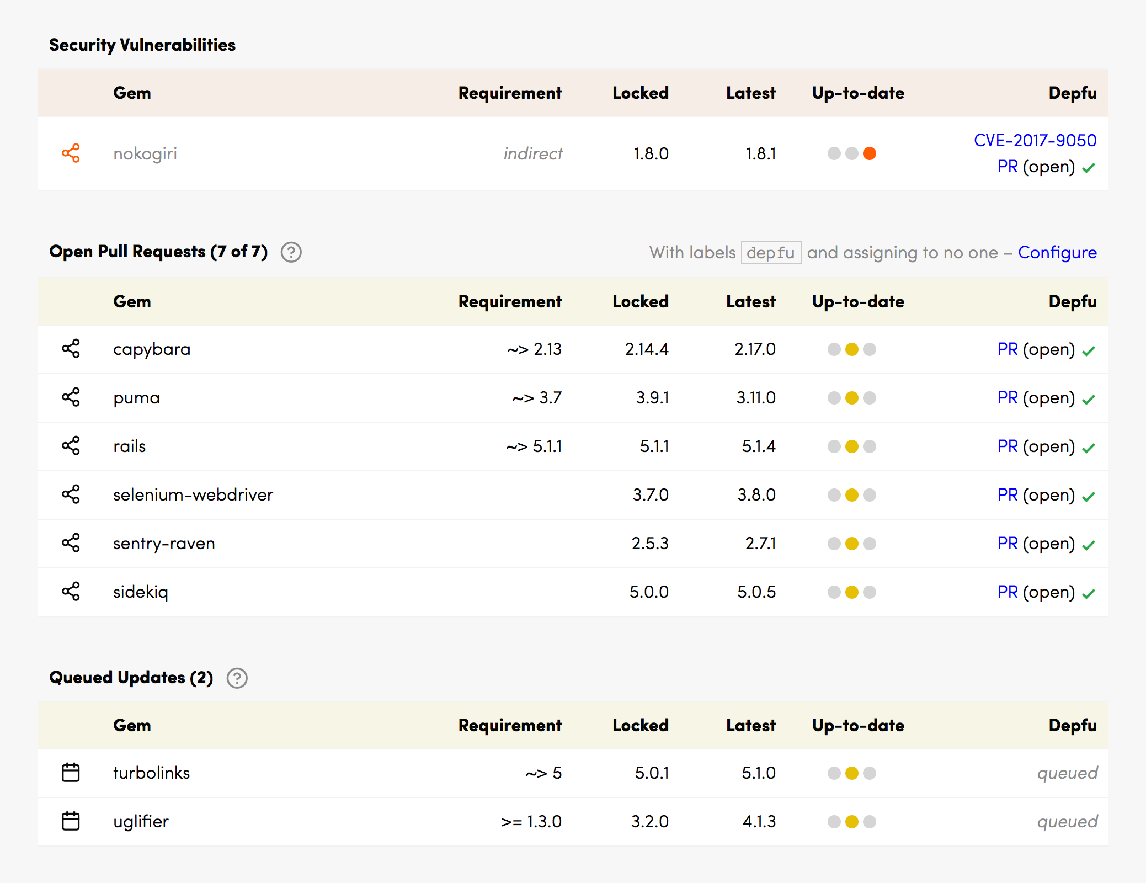This screenshot has width=1146, height=883.
Task: Open the PR link for sentry-raven
Action: pyautogui.click(x=1007, y=543)
